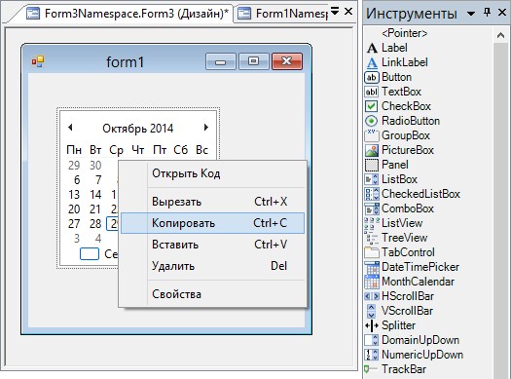
Task: Select Удалить in the context menu
Action: point(212,266)
